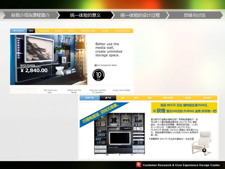Click the ¥ 2,840.00 price label

point(34,70)
